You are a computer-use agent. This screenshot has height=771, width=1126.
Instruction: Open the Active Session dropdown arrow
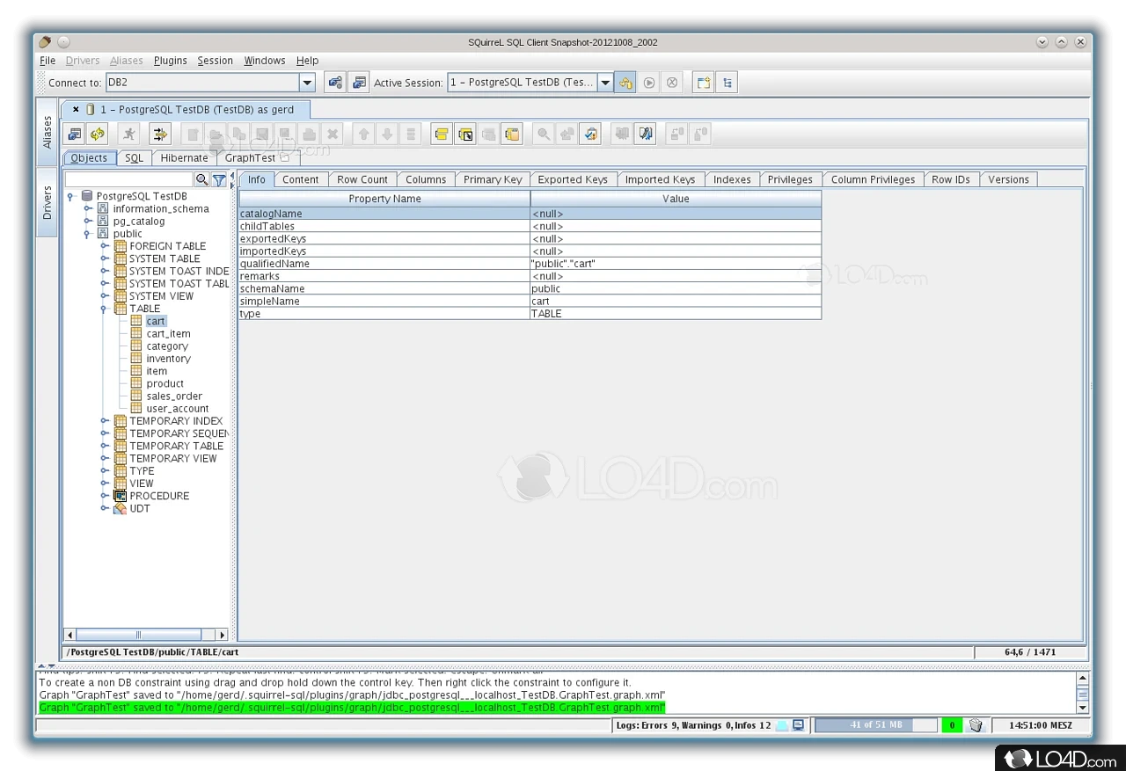[x=605, y=83]
